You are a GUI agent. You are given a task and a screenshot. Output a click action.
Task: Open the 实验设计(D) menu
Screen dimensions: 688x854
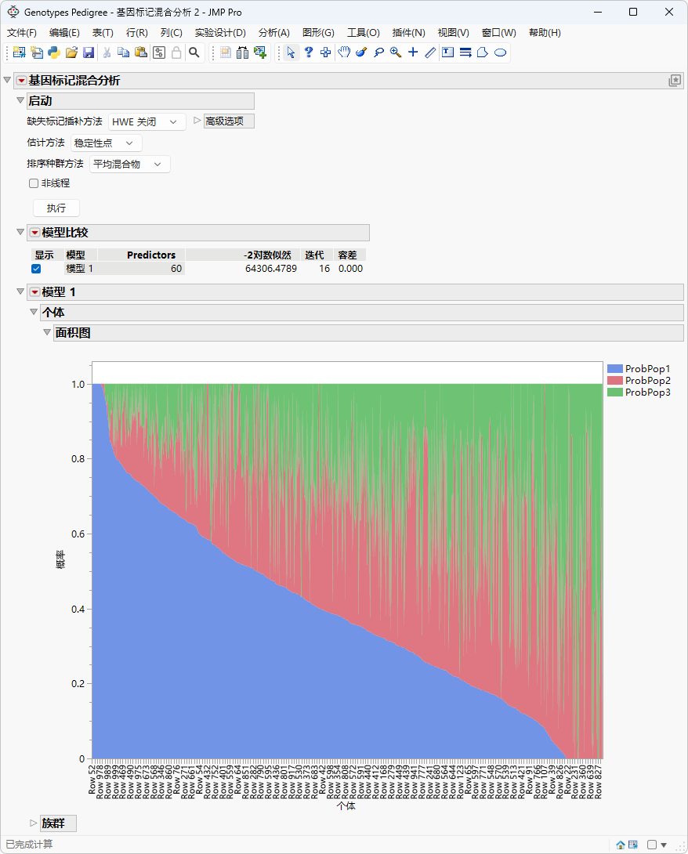click(221, 33)
